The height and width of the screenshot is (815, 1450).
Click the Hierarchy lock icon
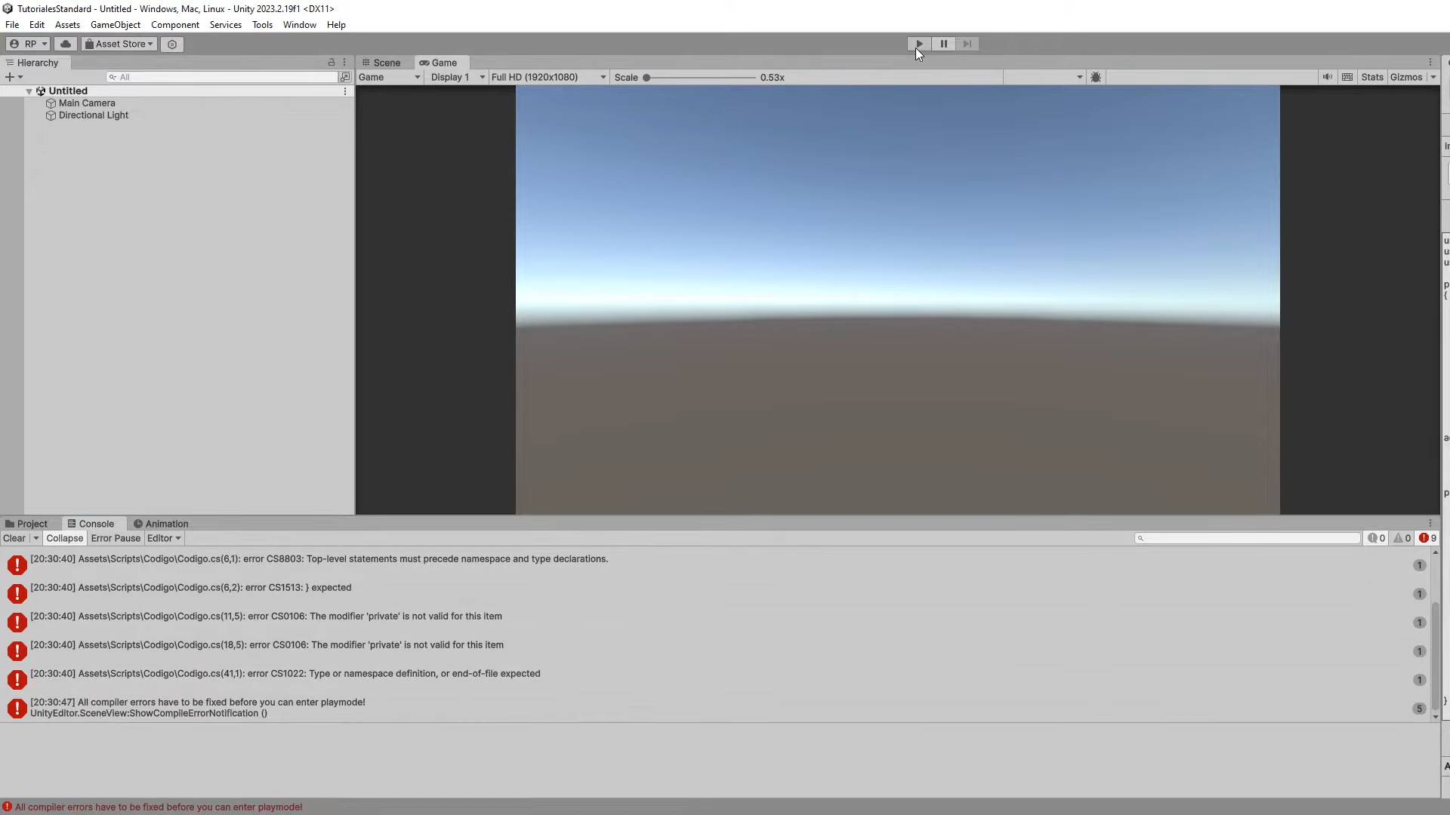click(x=331, y=63)
